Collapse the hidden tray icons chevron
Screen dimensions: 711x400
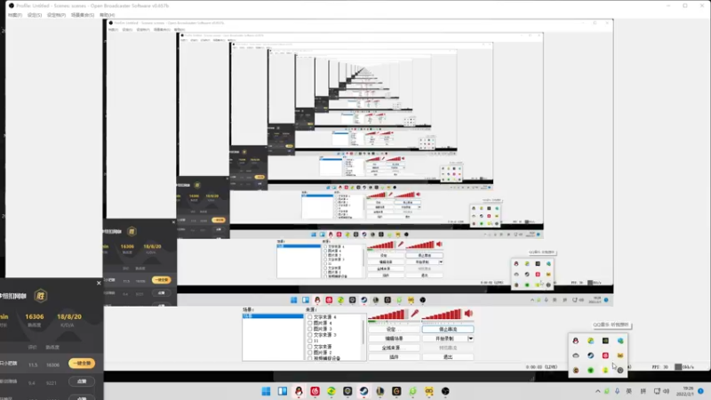(597, 391)
